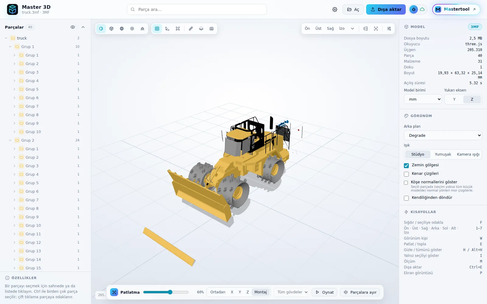Open the Model birimi mm dropdown
The height and width of the screenshot is (304, 487).
(x=423, y=99)
